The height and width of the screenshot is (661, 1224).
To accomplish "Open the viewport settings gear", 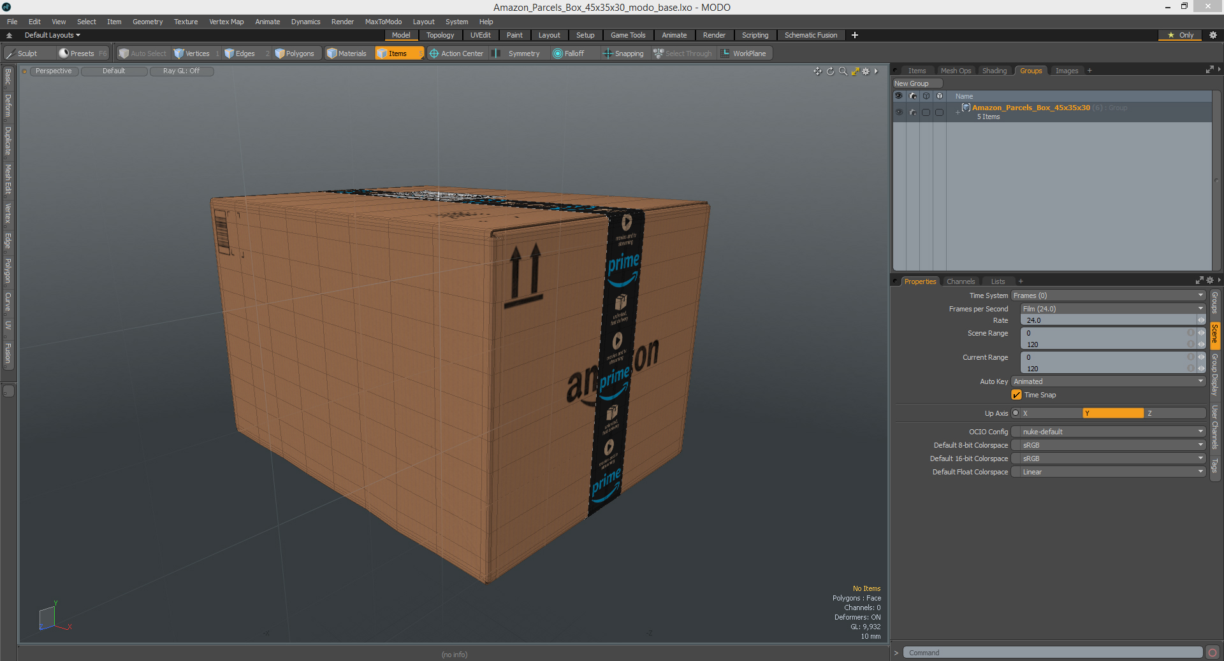I will click(x=866, y=71).
